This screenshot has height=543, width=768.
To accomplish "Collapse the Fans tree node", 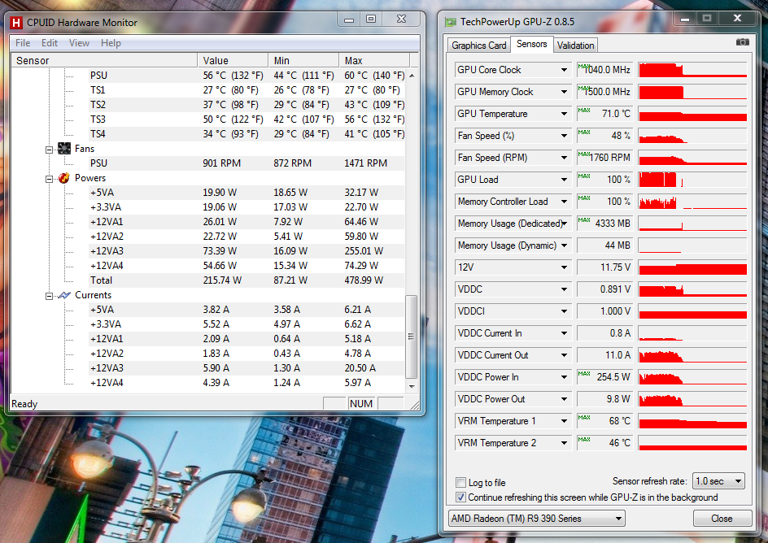I will 49,150.
